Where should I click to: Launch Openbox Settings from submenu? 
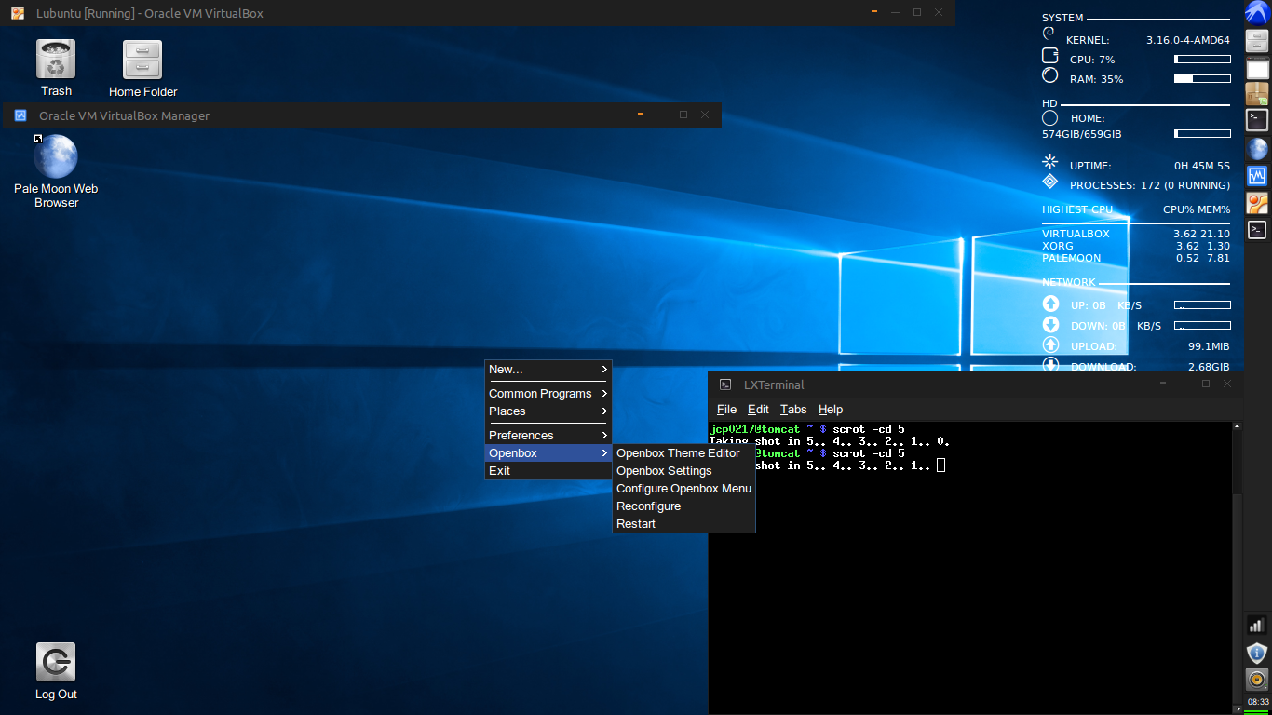point(683,471)
